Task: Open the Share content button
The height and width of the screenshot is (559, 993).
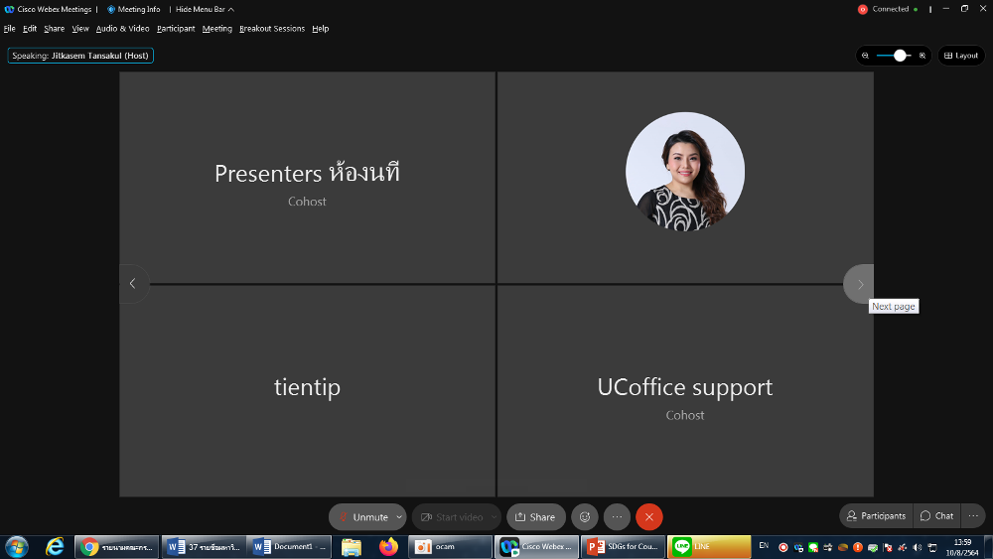Action: (535, 517)
